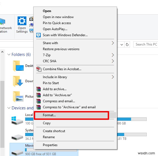Click the Search This PC field
The width and height of the screenshot is (158, 156).
[146, 44]
